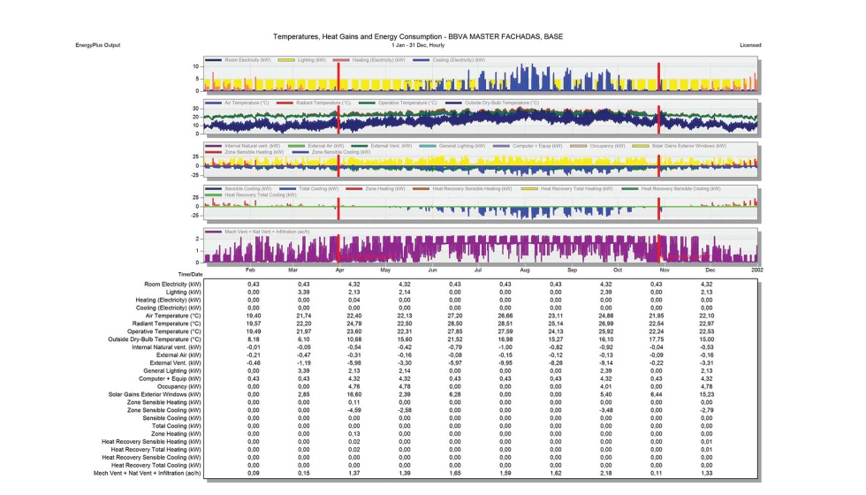This screenshot has height=495, width=866.
Task: Select the Air Temperature (°C) table row label
Action: point(171,315)
